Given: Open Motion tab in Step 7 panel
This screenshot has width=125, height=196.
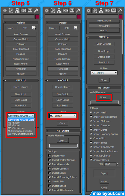Looking at the screenshot, I should pos(107,11).
